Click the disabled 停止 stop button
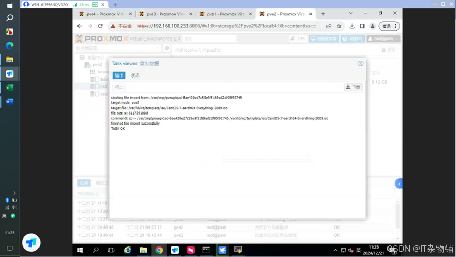This screenshot has width=456, height=257. point(119,87)
